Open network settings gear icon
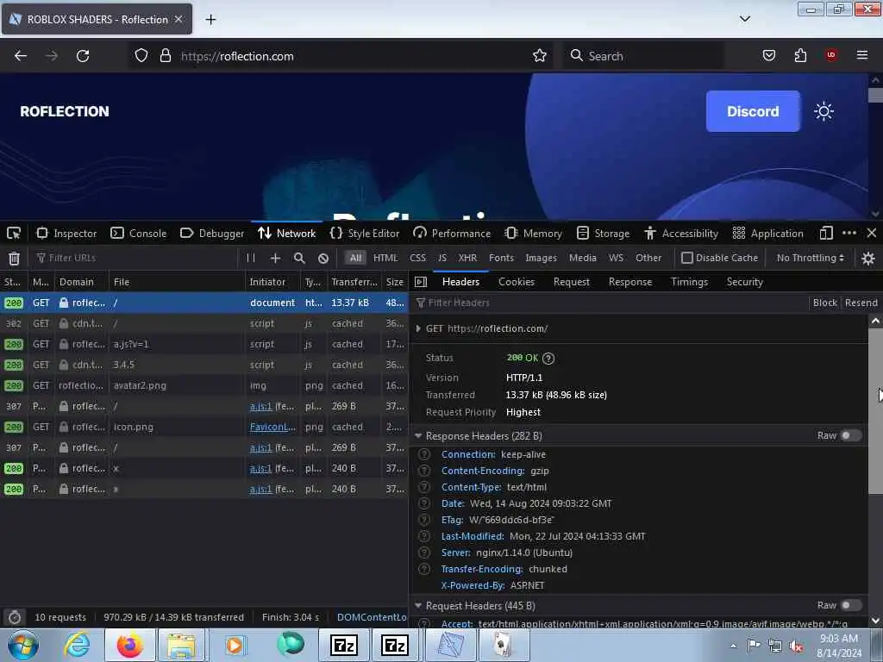Viewport: 883px width, 662px height. click(x=867, y=259)
